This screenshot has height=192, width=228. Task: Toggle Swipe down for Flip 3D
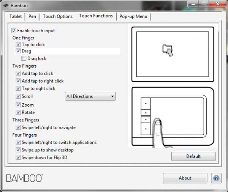pos(18,157)
